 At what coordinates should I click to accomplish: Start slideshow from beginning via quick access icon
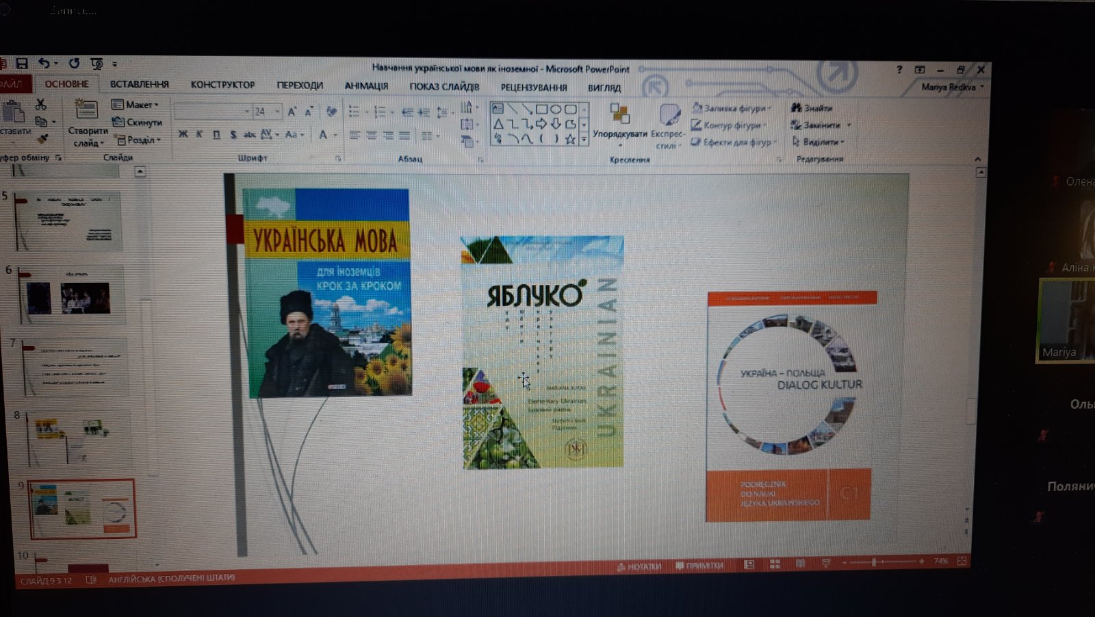pos(96,64)
